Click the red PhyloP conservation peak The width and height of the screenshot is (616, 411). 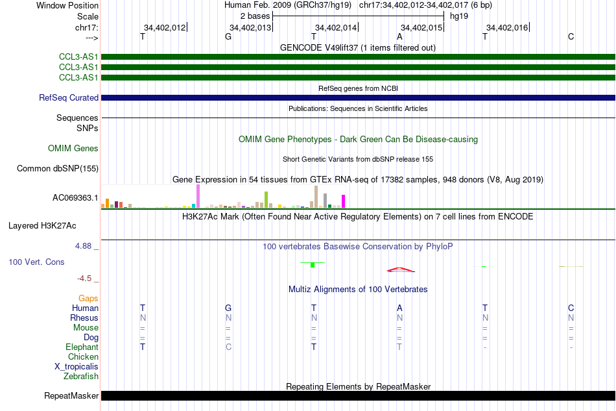(400, 269)
